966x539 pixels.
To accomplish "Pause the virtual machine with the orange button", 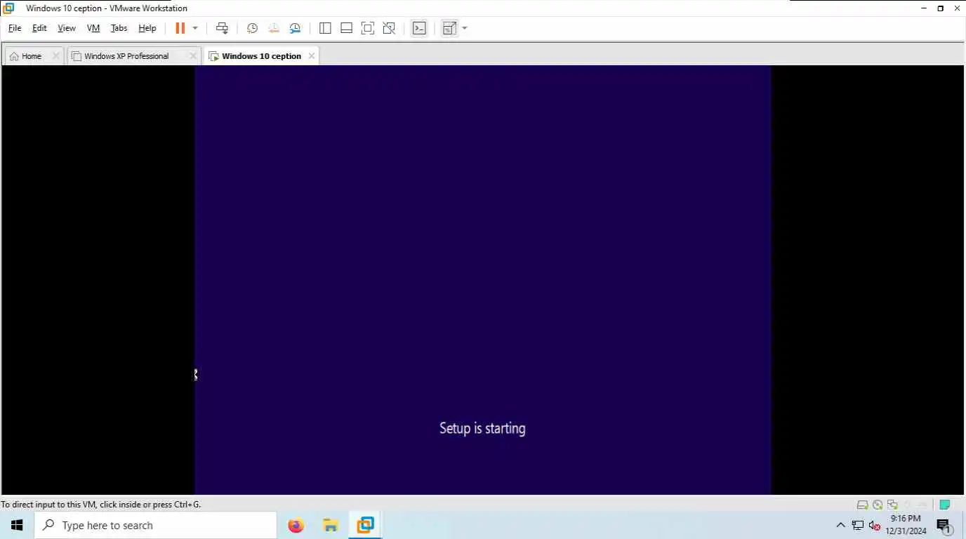I will pyautogui.click(x=180, y=28).
